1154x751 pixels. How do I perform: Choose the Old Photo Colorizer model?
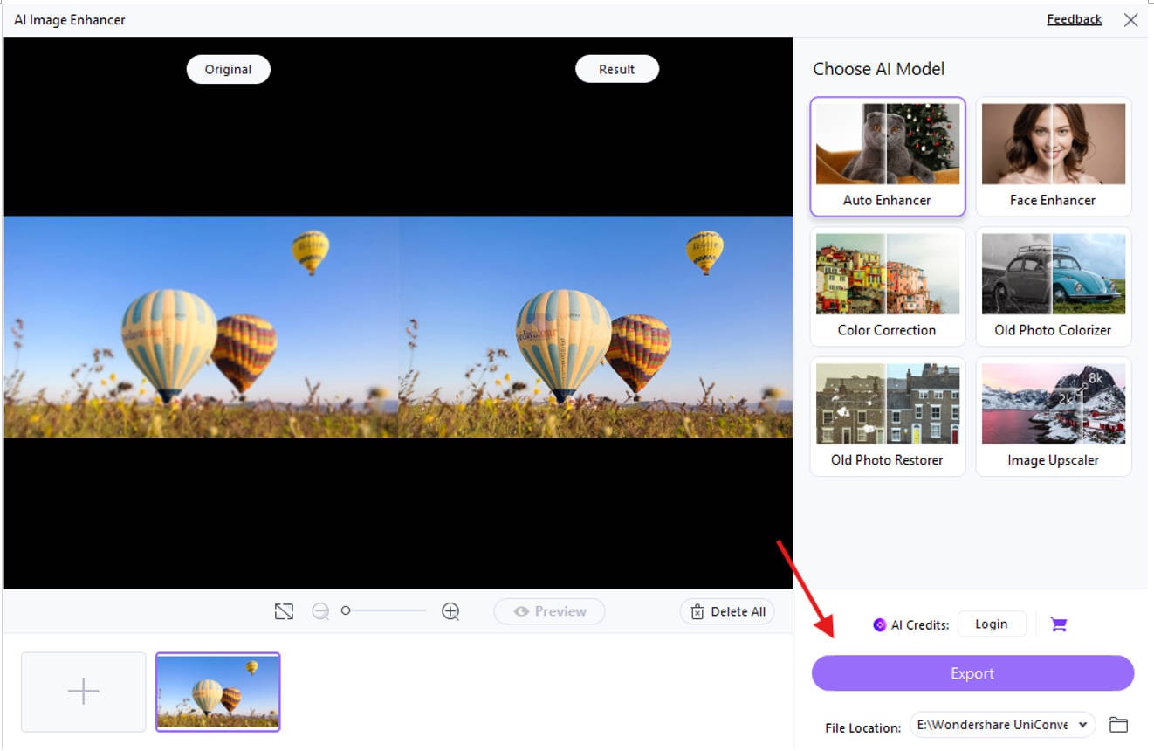click(x=1054, y=286)
